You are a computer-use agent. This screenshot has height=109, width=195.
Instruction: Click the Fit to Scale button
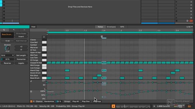[x=21, y=34]
